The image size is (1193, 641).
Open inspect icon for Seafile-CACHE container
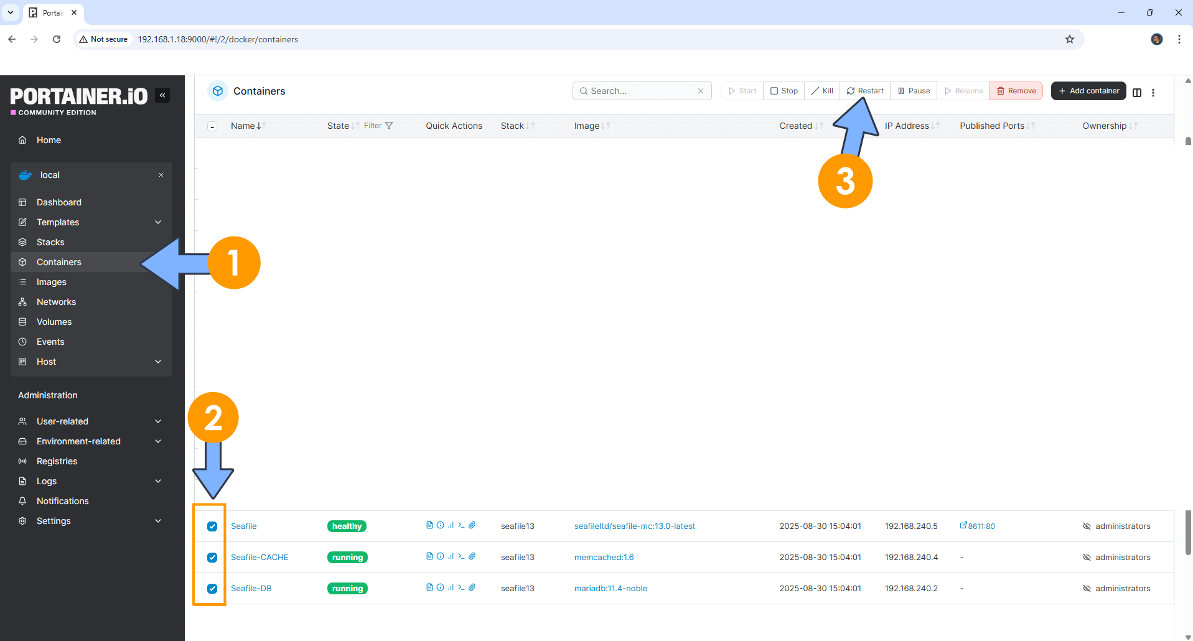(x=440, y=556)
